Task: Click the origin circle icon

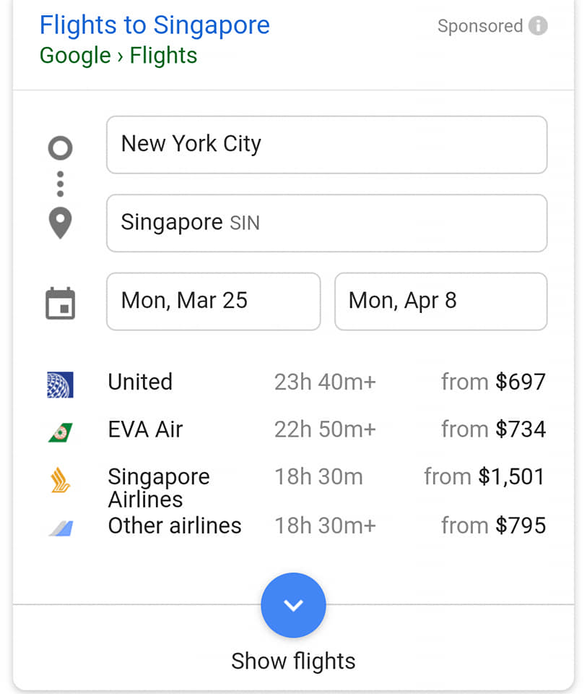Action: (60, 148)
